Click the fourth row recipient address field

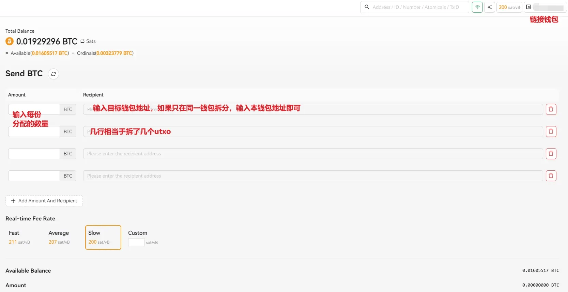point(312,176)
